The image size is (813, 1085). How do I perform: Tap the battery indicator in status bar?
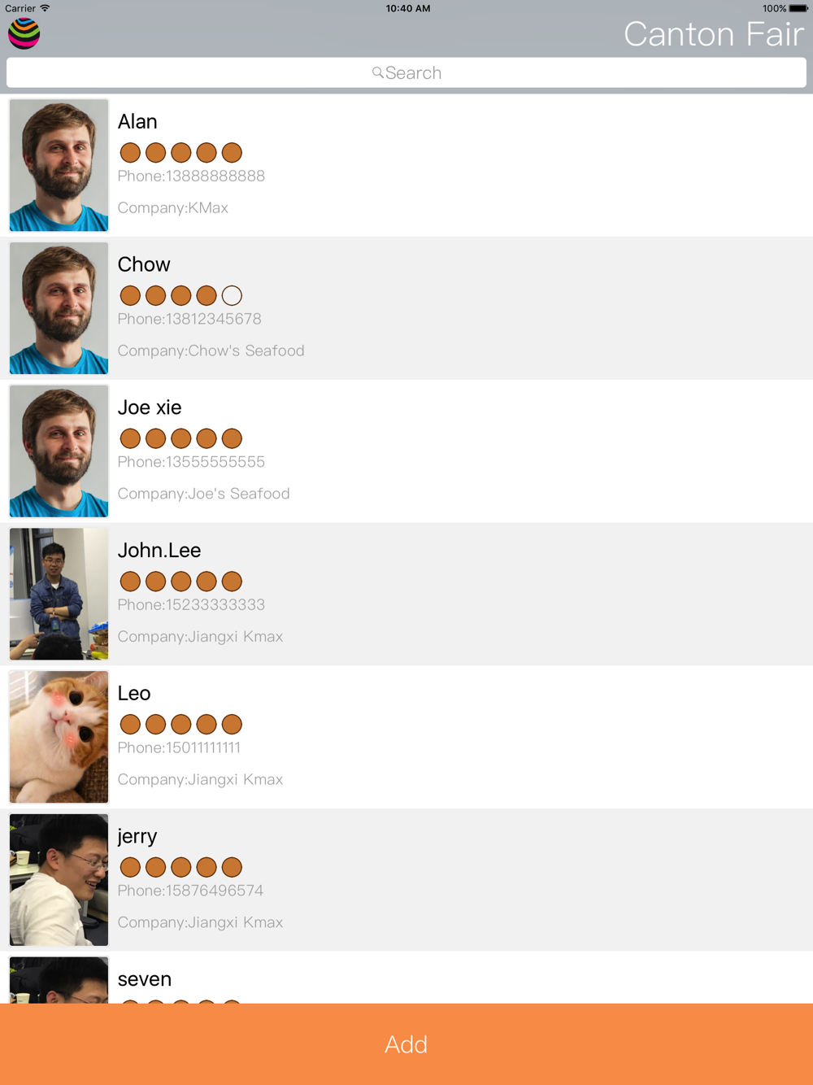coord(798,8)
